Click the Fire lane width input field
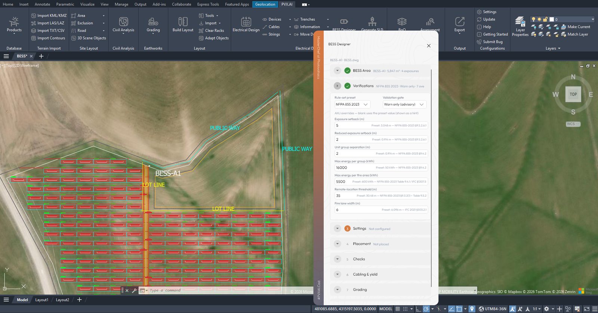This screenshot has width=598, height=313. 381,210
